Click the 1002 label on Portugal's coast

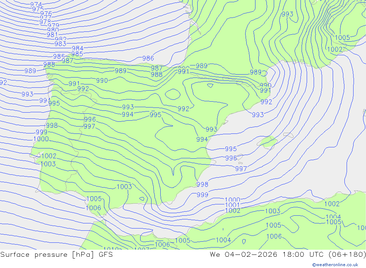tap(49, 156)
